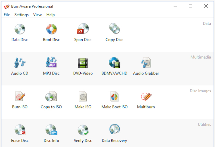This screenshot has height=147, width=215.
Task: Launch the Copy to ISO icon
Action: (x=51, y=96)
